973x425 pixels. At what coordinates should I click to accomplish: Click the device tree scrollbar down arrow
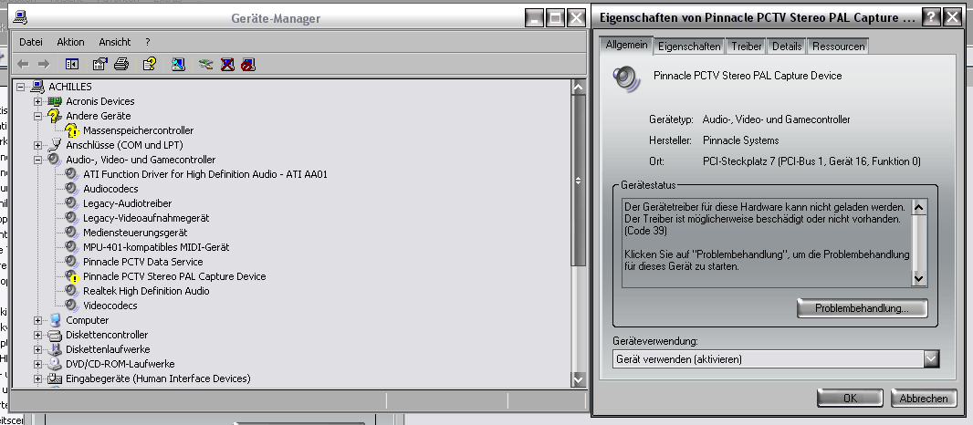coord(578,379)
